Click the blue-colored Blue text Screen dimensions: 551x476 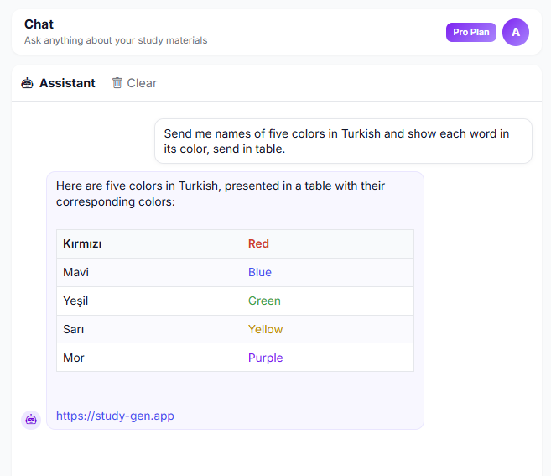click(x=260, y=272)
